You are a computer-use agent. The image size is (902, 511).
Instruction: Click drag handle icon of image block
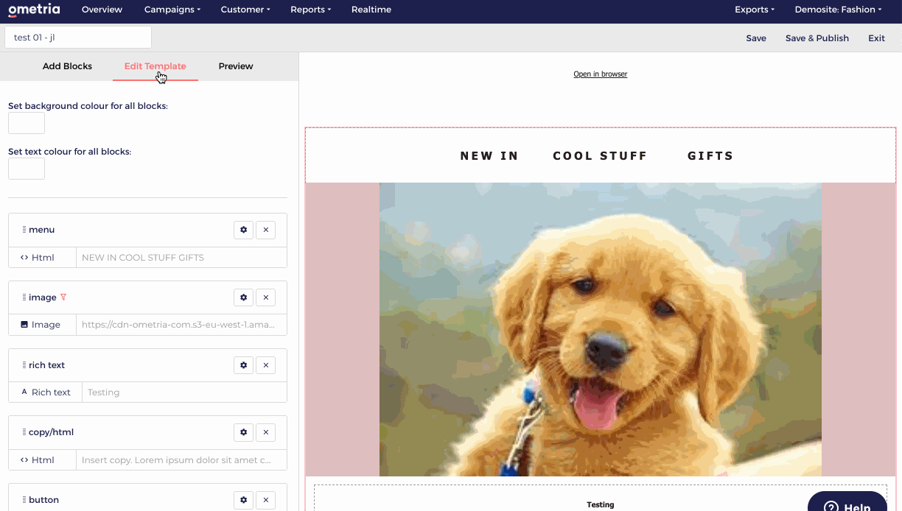pos(24,297)
